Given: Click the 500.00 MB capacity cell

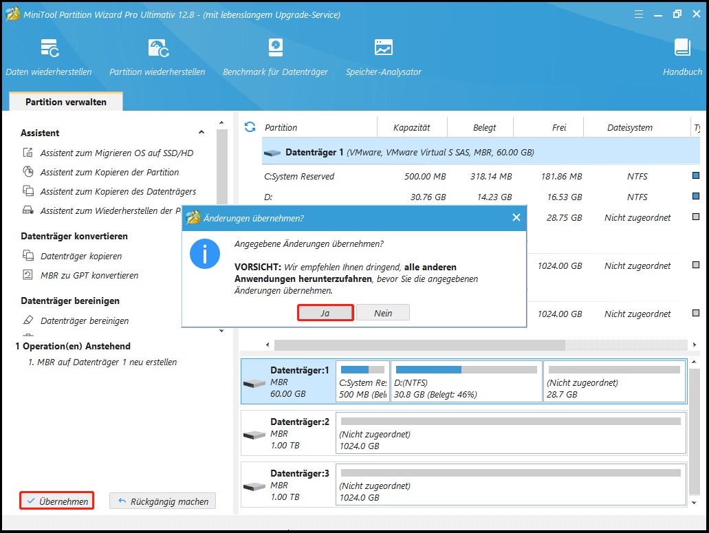Looking at the screenshot, I should (x=425, y=176).
